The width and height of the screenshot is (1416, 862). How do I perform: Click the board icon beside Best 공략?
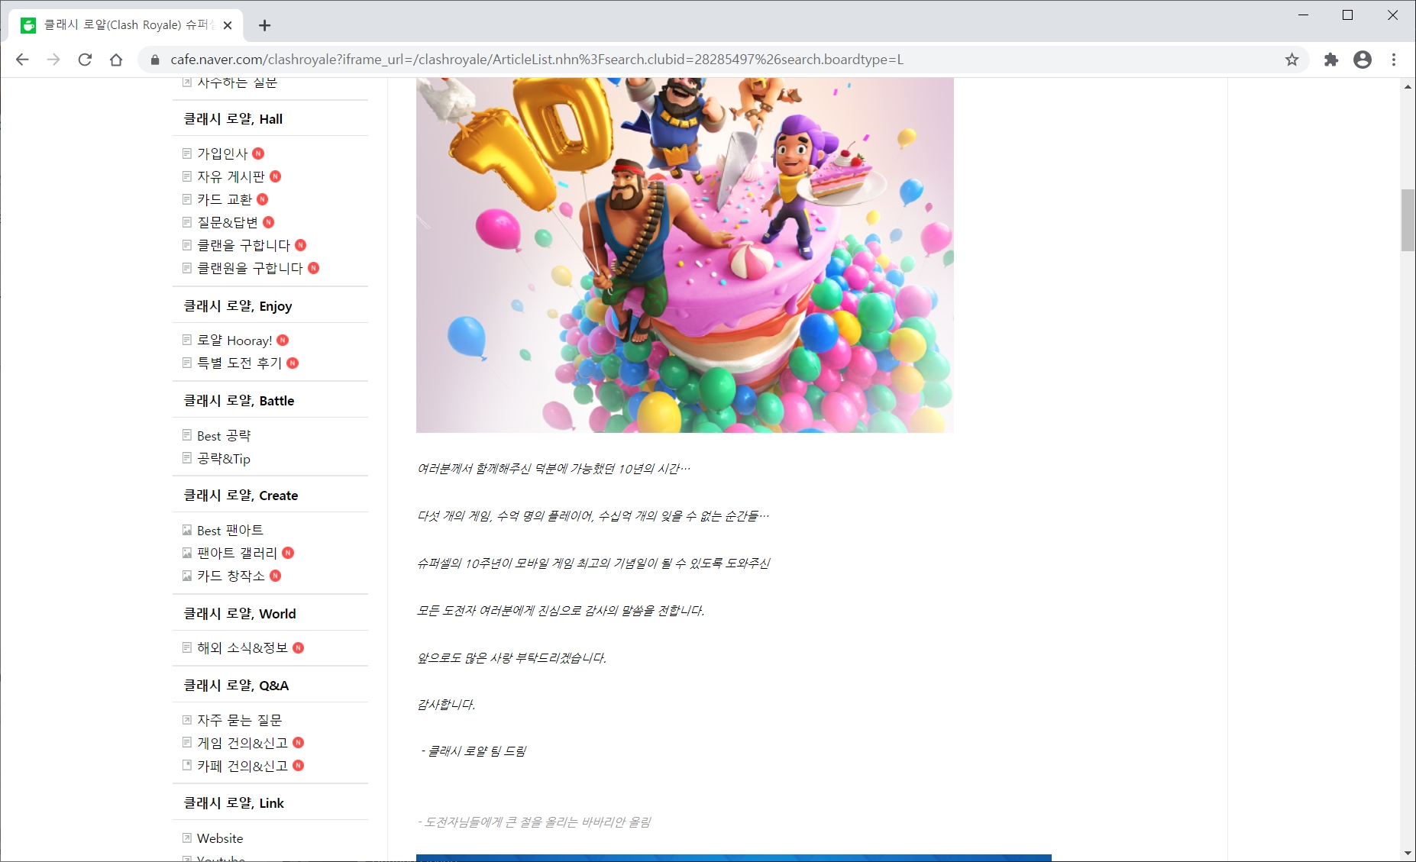coord(187,435)
